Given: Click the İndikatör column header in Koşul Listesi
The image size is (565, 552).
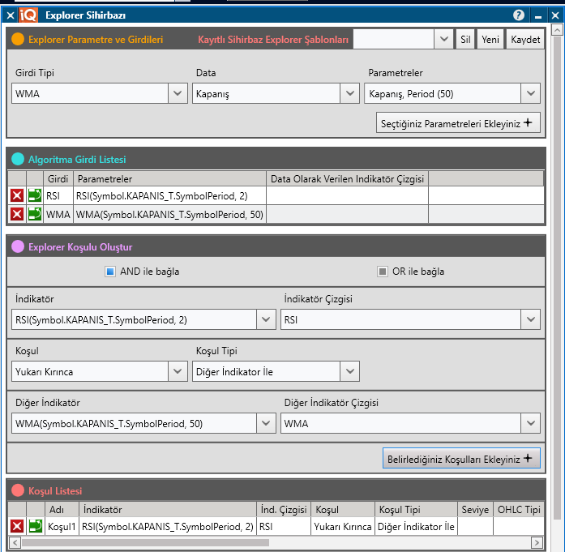Looking at the screenshot, I should click(x=167, y=509).
